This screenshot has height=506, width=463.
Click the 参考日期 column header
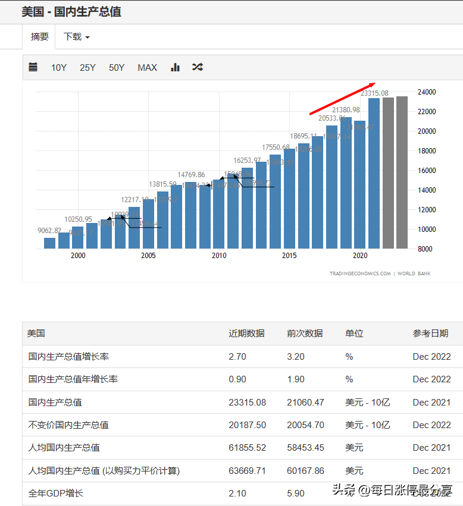pyautogui.click(x=430, y=334)
